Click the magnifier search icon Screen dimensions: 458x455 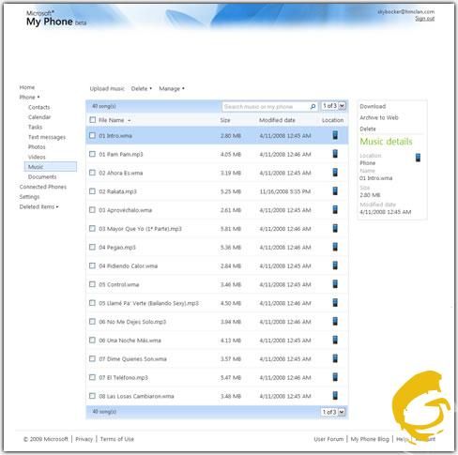click(313, 106)
